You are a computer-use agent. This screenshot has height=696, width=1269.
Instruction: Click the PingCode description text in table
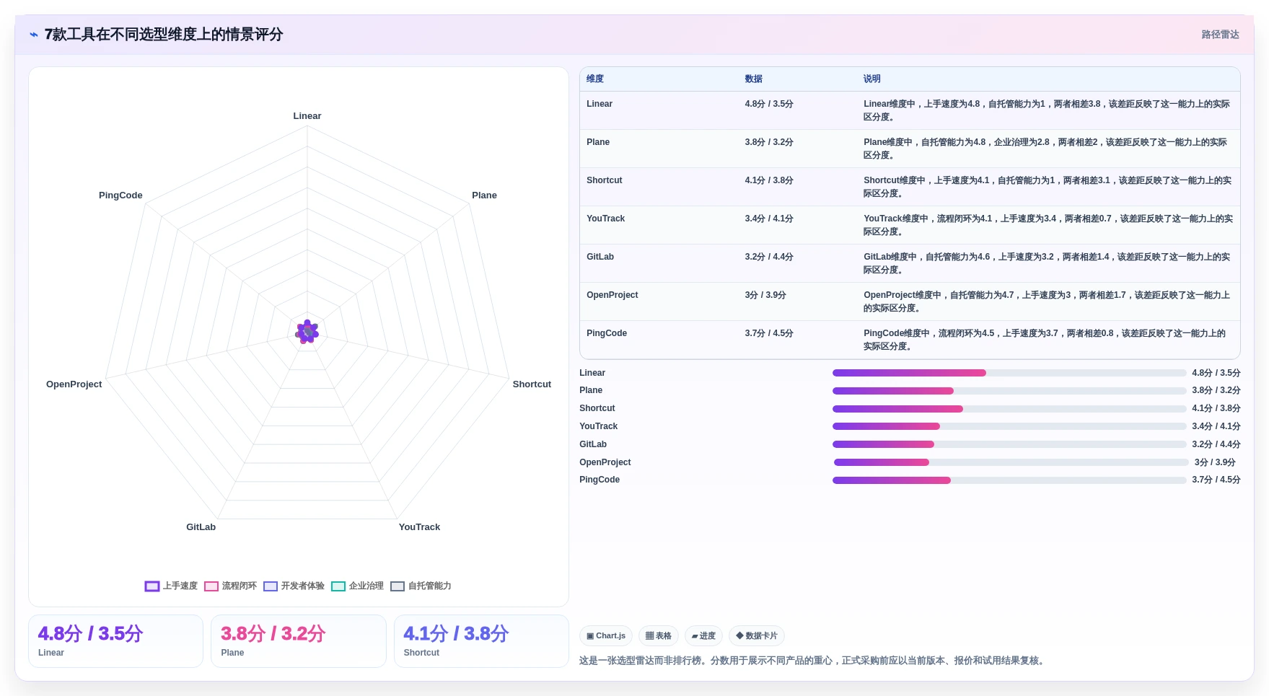click(x=1045, y=340)
